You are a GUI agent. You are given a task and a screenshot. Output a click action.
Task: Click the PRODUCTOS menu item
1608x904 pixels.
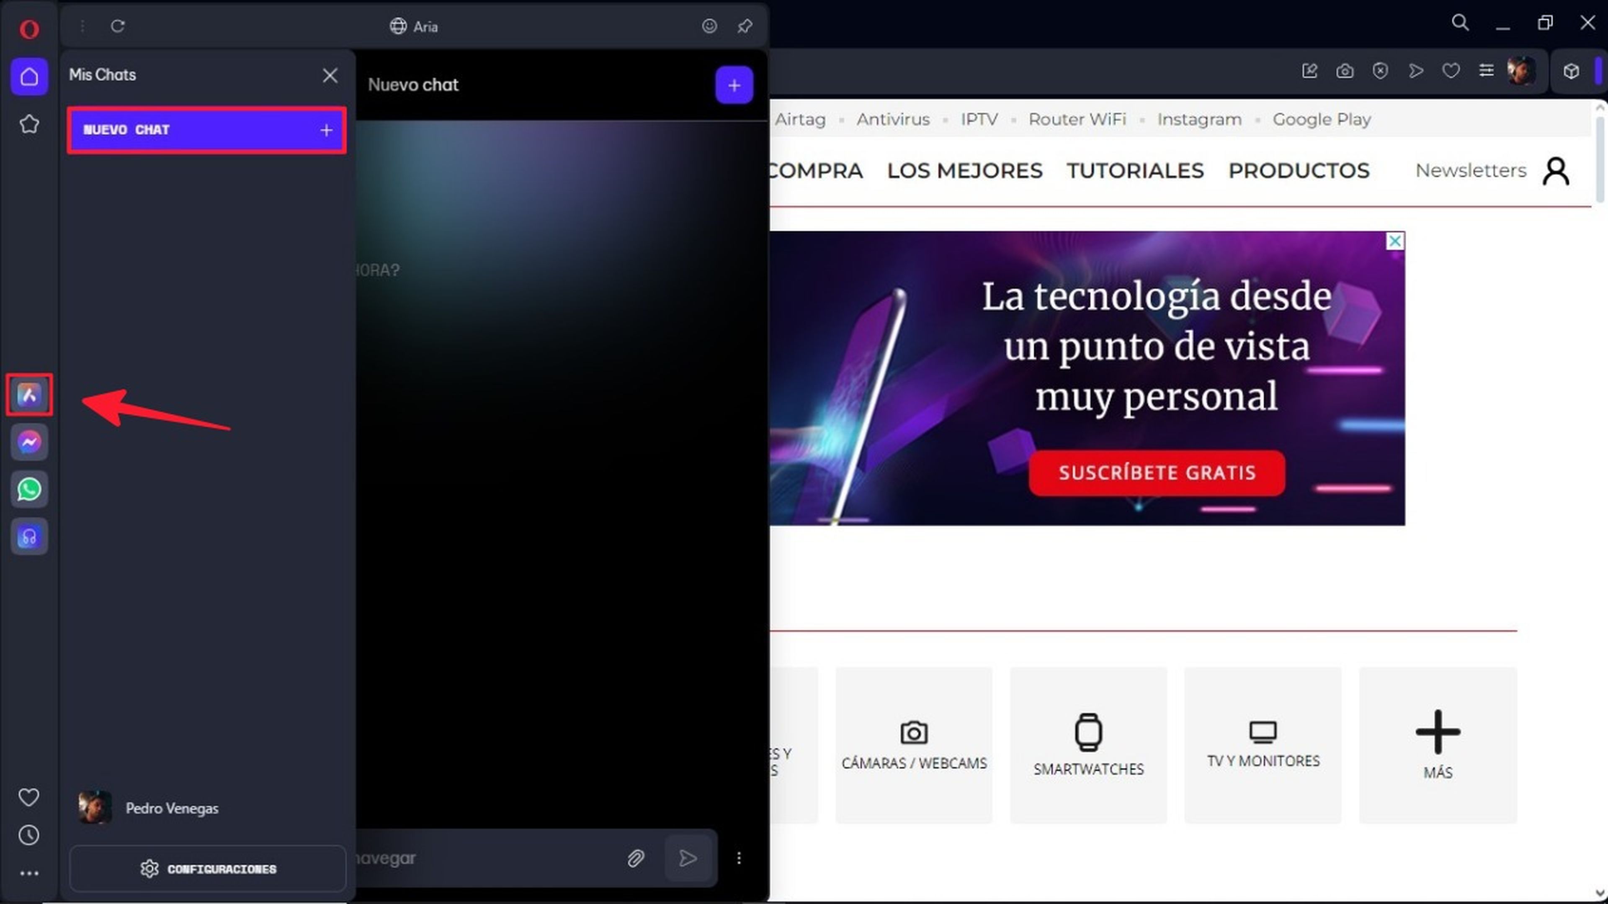click(1299, 170)
